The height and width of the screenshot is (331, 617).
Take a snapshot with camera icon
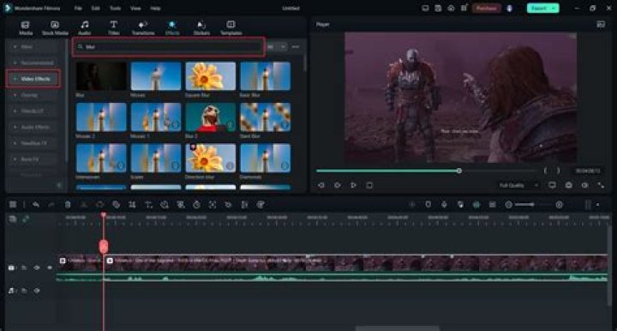[x=569, y=185]
